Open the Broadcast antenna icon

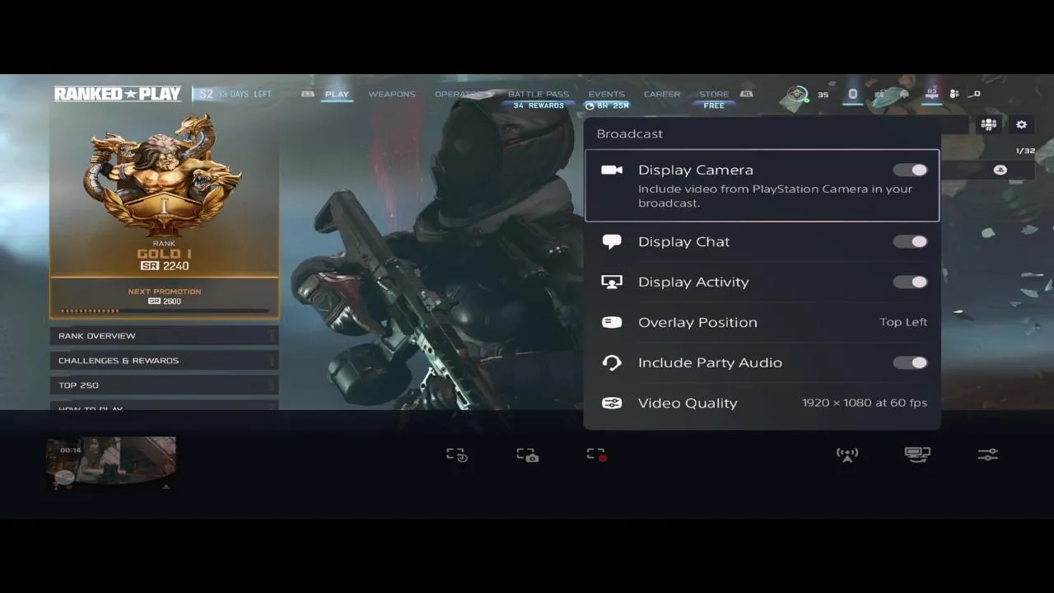click(846, 455)
